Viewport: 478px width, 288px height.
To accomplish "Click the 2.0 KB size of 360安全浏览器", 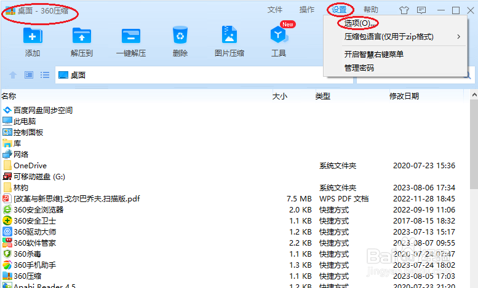I will click(300, 210).
